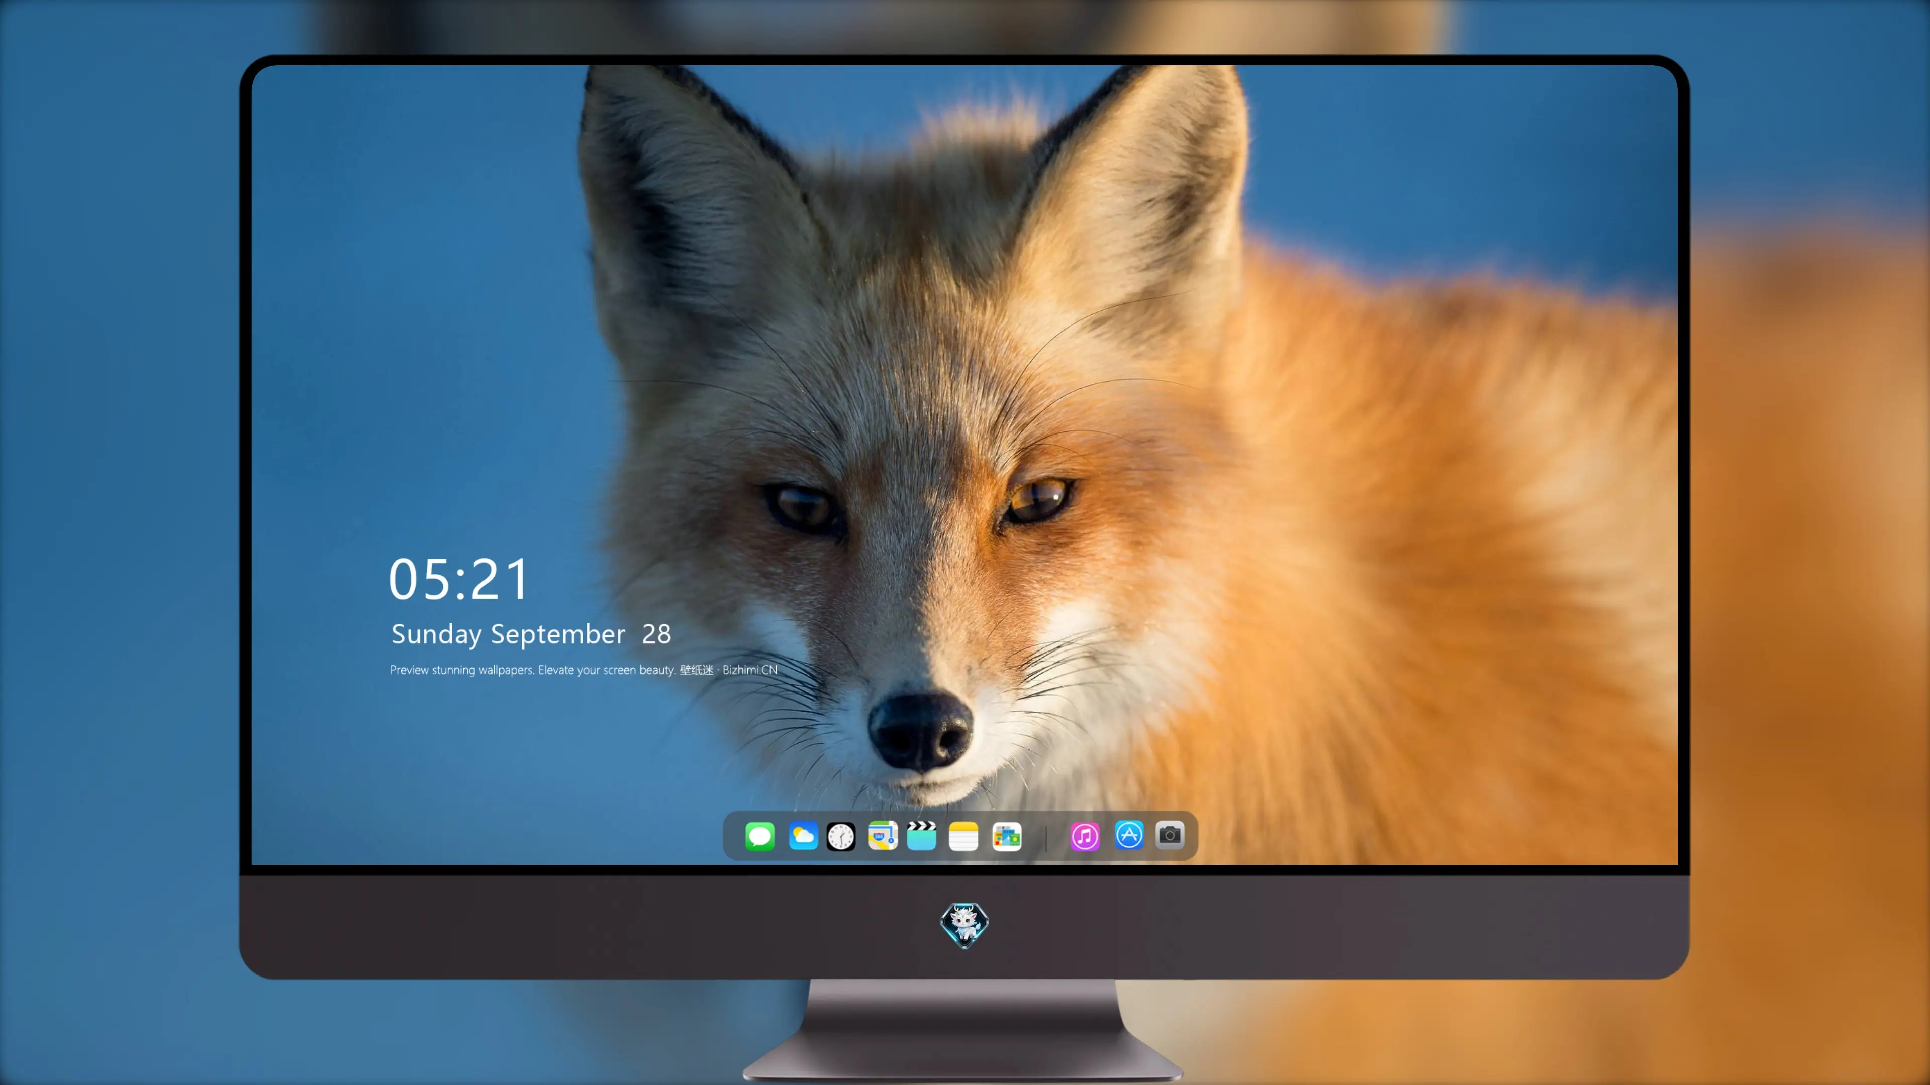Screen dimensions: 1930x1085
Task: Launch the Weather app from the dock
Action: [x=803, y=836]
